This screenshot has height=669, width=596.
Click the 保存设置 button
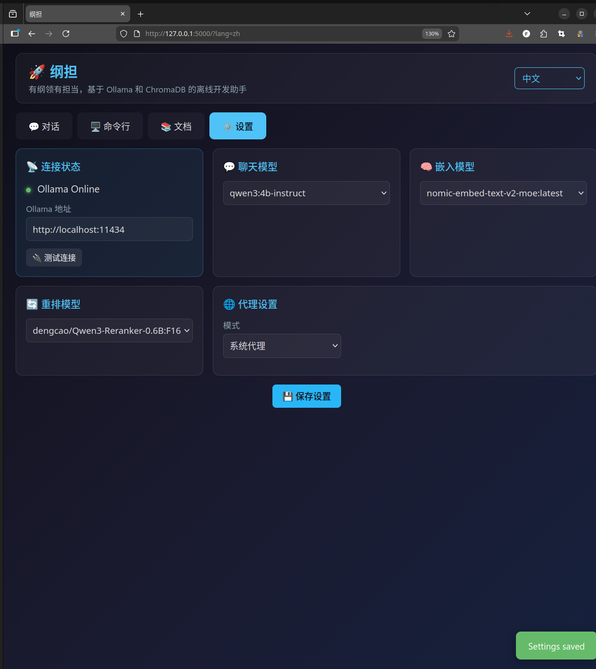pyautogui.click(x=307, y=396)
